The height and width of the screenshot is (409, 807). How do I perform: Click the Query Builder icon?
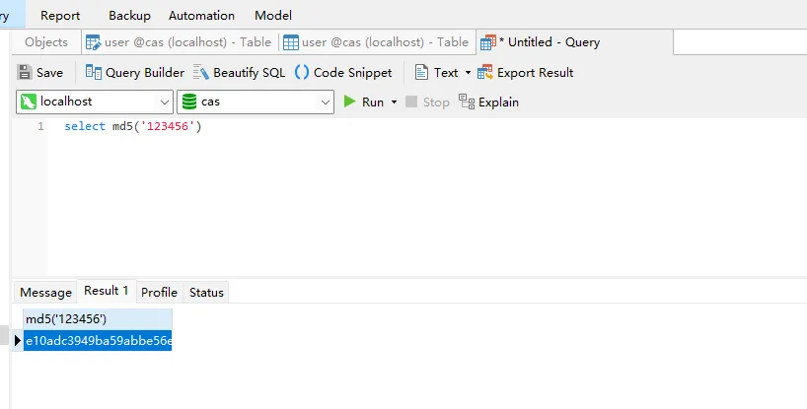pyautogui.click(x=93, y=73)
